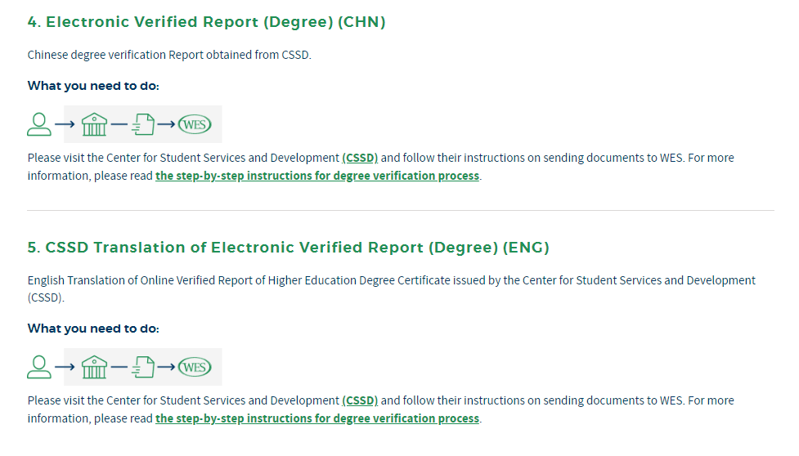Click the first 'What you need to do:' subheading
Viewport: 799px width, 456px height.
(x=93, y=86)
